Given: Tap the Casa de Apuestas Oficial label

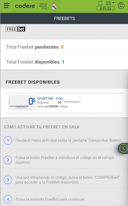Looking at the screenshot, I should click(43, 6).
